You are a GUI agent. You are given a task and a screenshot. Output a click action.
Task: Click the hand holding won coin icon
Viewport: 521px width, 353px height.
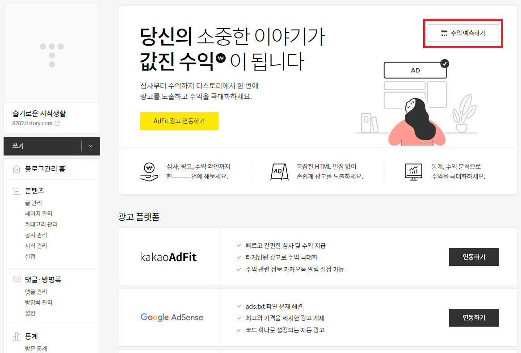(149, 172)
